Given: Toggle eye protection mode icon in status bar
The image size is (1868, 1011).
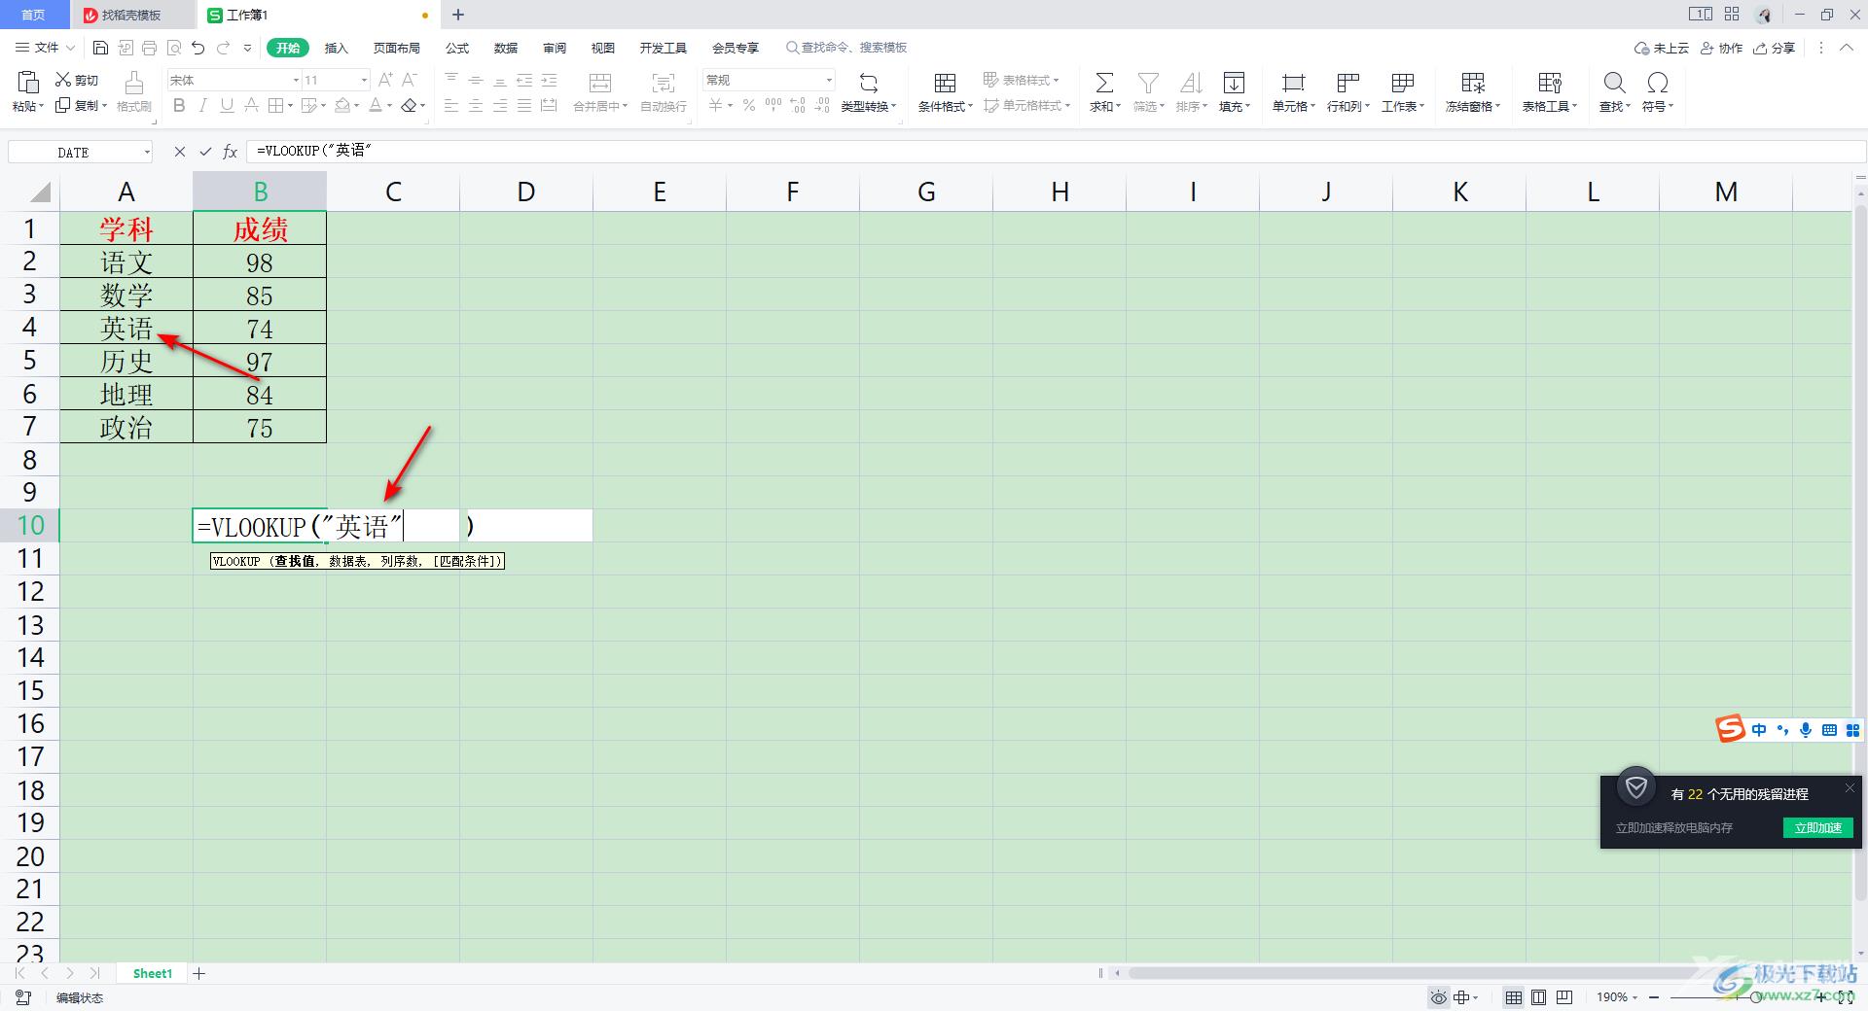Looking at the screenshot, I should (1438, 997).
